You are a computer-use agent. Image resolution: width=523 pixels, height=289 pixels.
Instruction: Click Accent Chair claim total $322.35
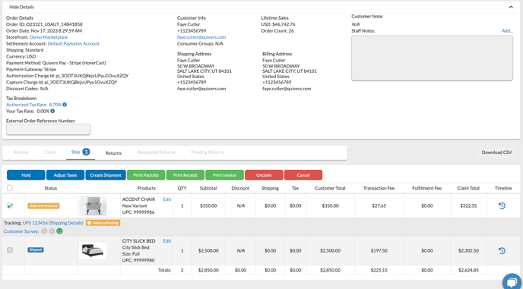point(468,206)
